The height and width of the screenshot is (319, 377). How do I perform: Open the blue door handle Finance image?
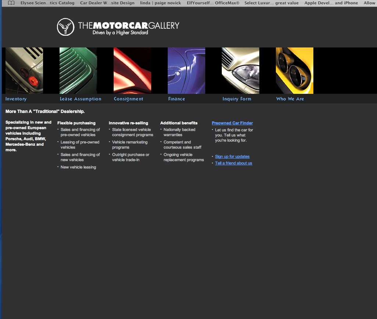(x=186, y=71)
